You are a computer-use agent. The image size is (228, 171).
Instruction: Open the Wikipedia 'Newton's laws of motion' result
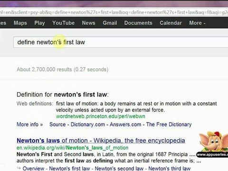(101, 141)
